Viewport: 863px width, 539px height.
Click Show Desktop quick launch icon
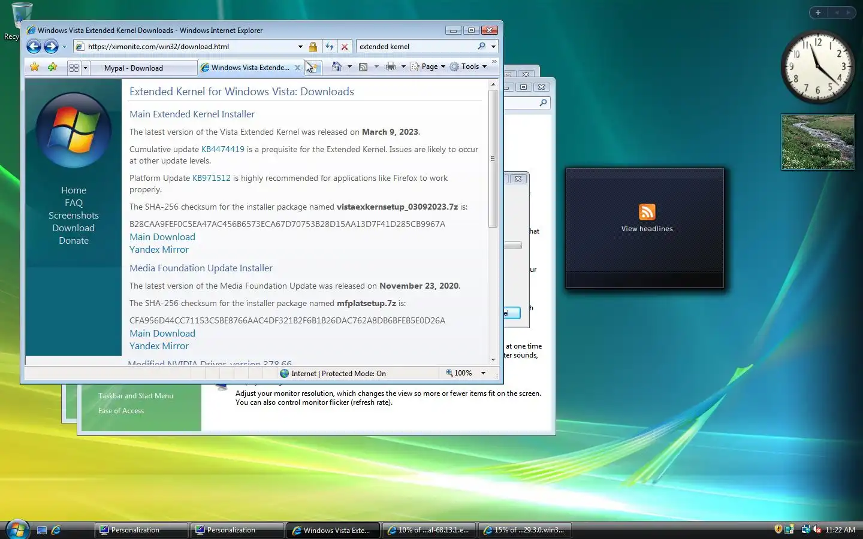tap(42, 530)
